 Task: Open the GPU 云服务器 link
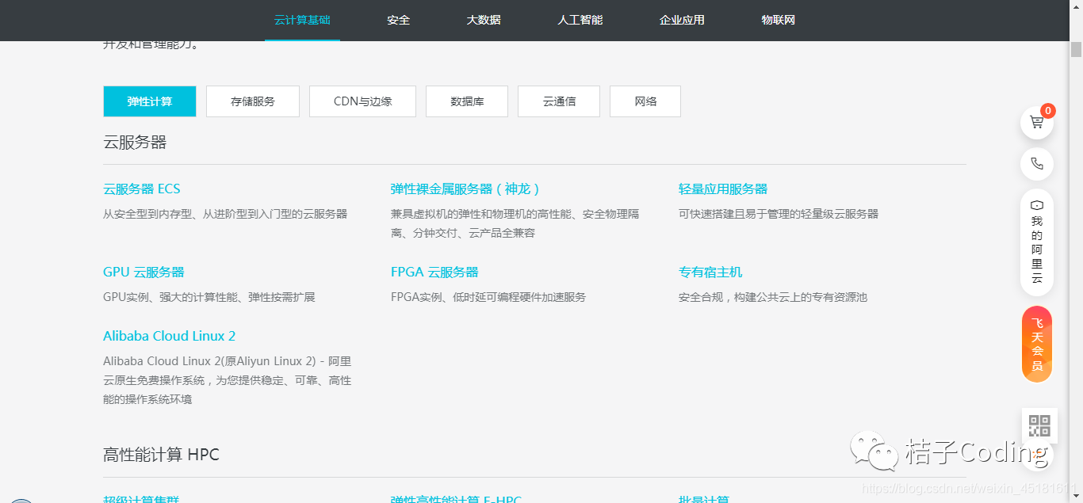click(144, 272)
